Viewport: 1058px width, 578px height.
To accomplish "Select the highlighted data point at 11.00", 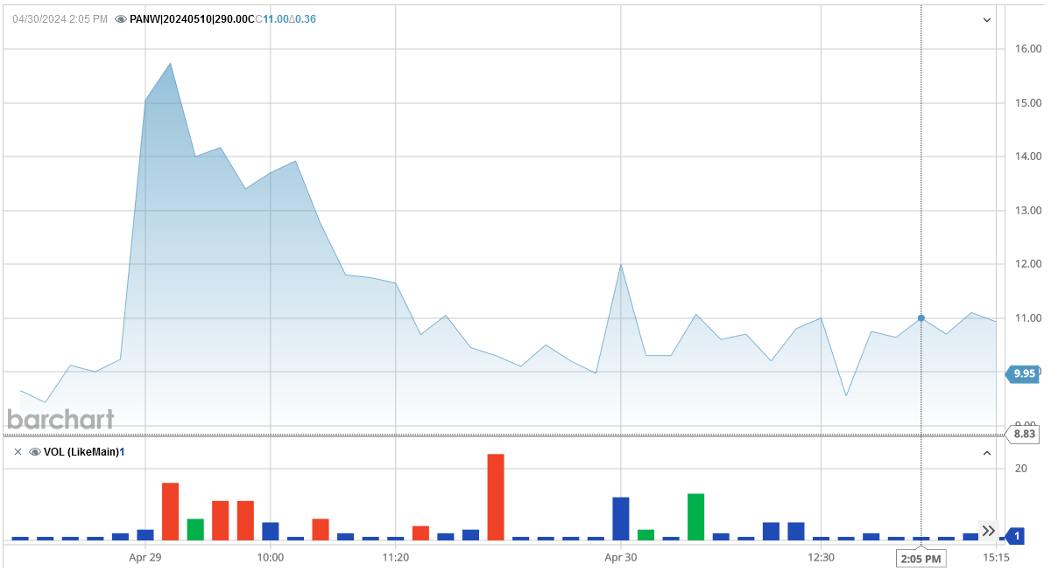I will click(920, 318).
